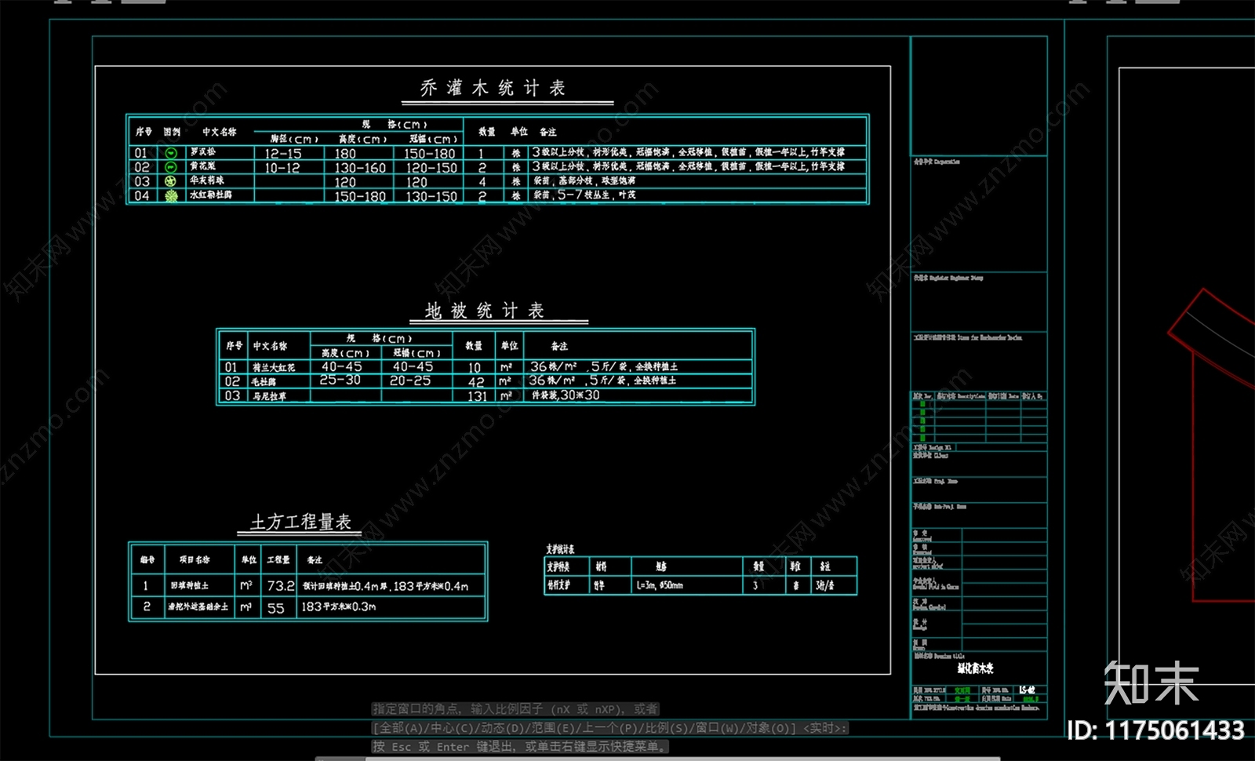The height and width of the screenshot is (761, 1255).
Task: Click the L=3m, ø50mm specification cell
Action: click(660, 585)
